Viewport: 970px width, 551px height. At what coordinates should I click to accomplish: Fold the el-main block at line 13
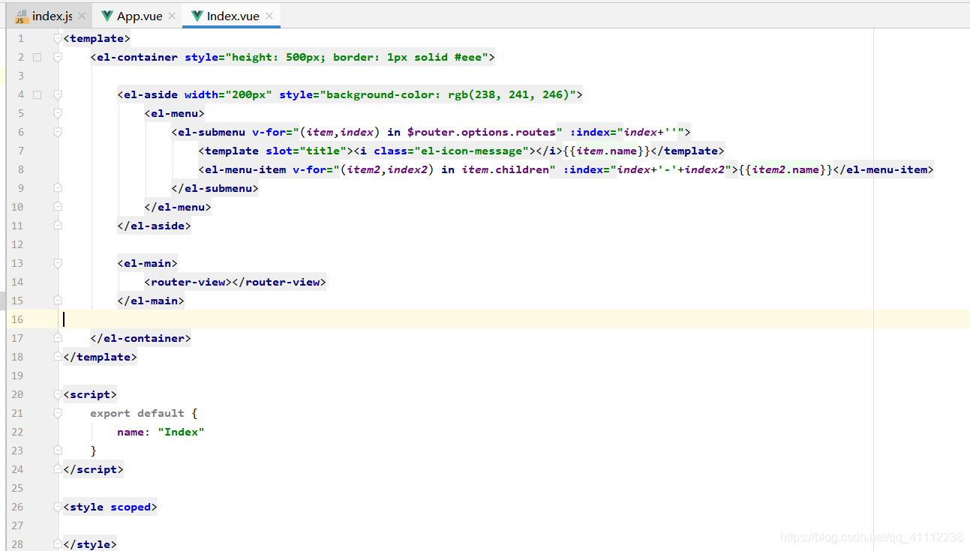coord(58,263)
